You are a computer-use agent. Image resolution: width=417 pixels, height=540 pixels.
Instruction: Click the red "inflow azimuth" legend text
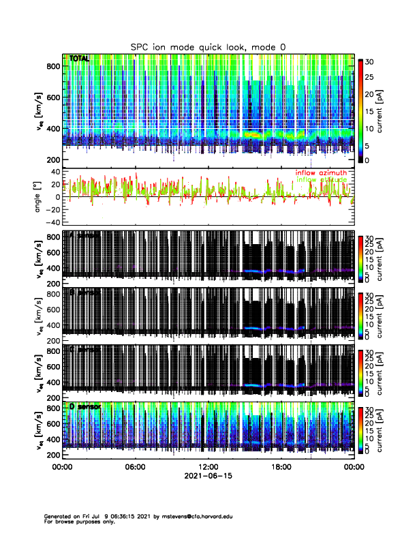[320, 173]
